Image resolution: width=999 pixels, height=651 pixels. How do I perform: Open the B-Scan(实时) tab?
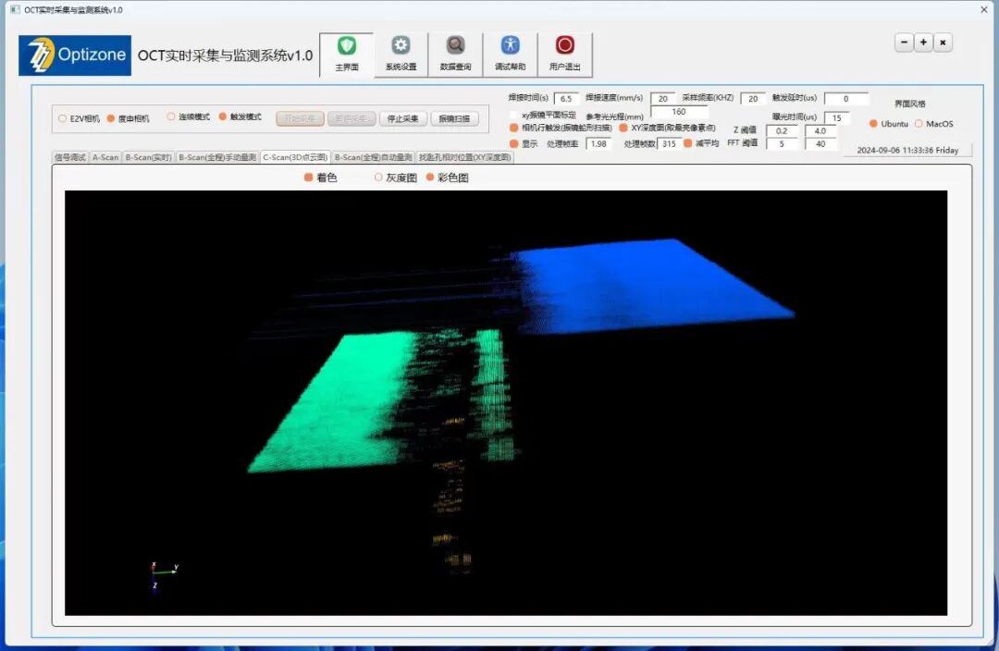click(x=149, y=157)
